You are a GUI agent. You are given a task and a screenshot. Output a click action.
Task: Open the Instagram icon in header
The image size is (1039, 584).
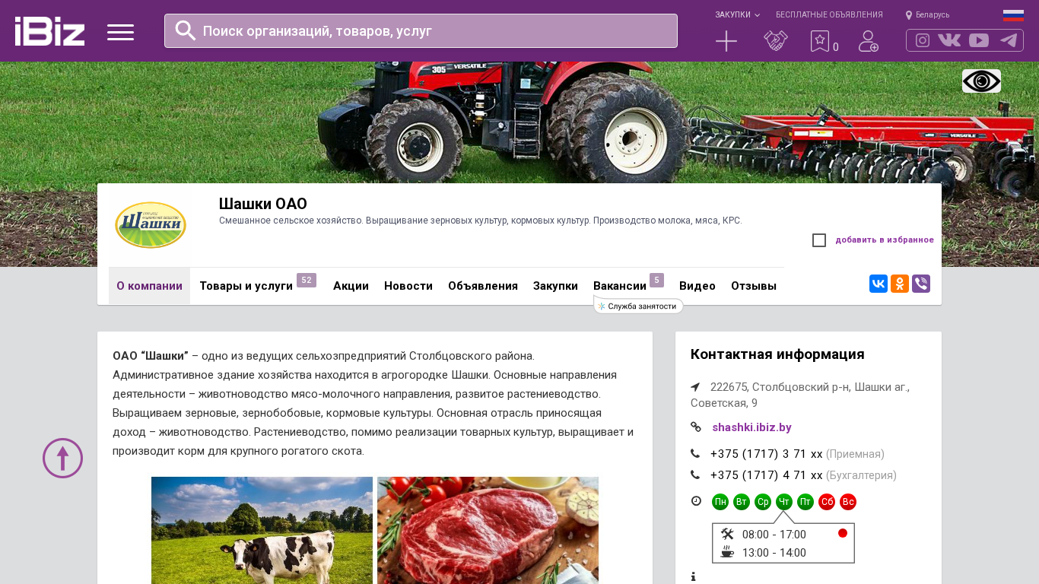click(923, 40)
